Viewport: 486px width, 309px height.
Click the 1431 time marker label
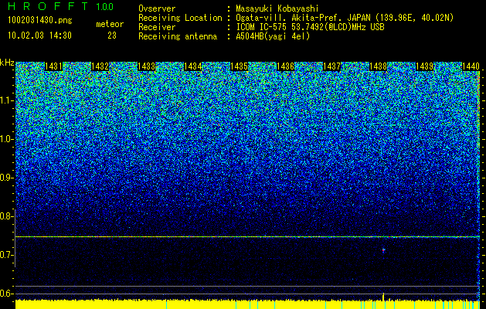(x=53, y=66)
